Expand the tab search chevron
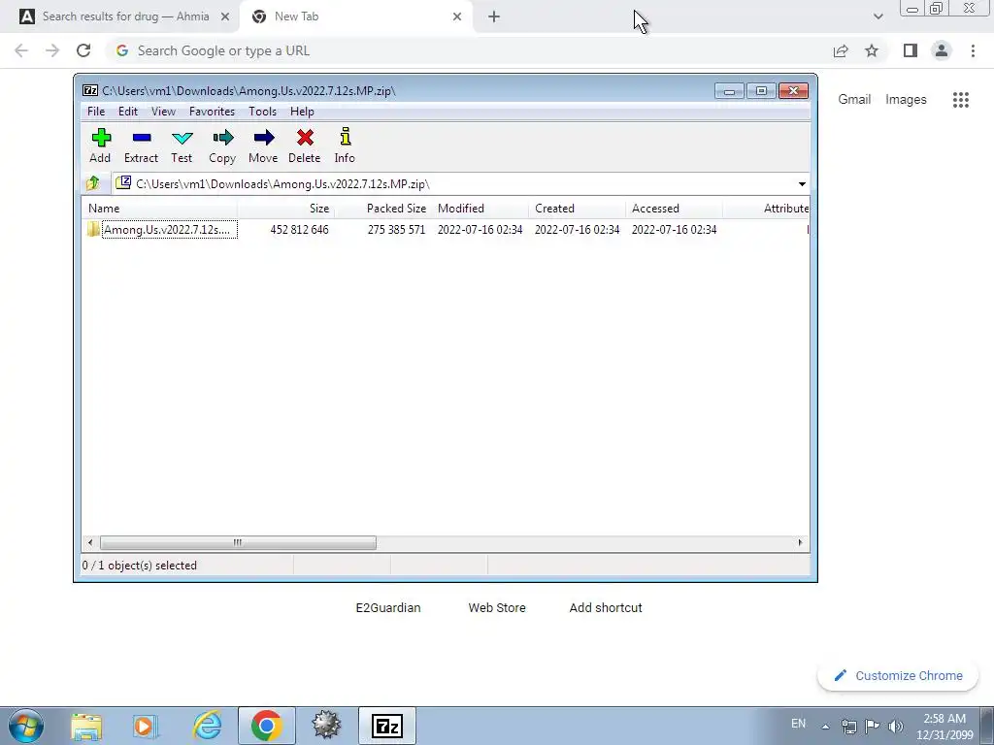This screenshot has width=994, height=745. point(878,17)
